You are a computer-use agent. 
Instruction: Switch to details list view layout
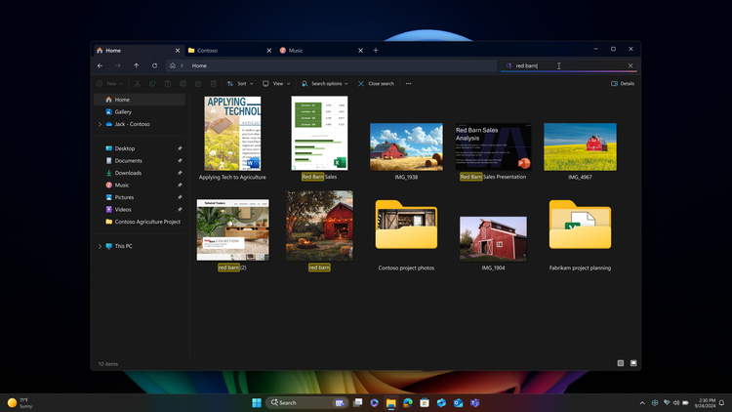point(620,363)
